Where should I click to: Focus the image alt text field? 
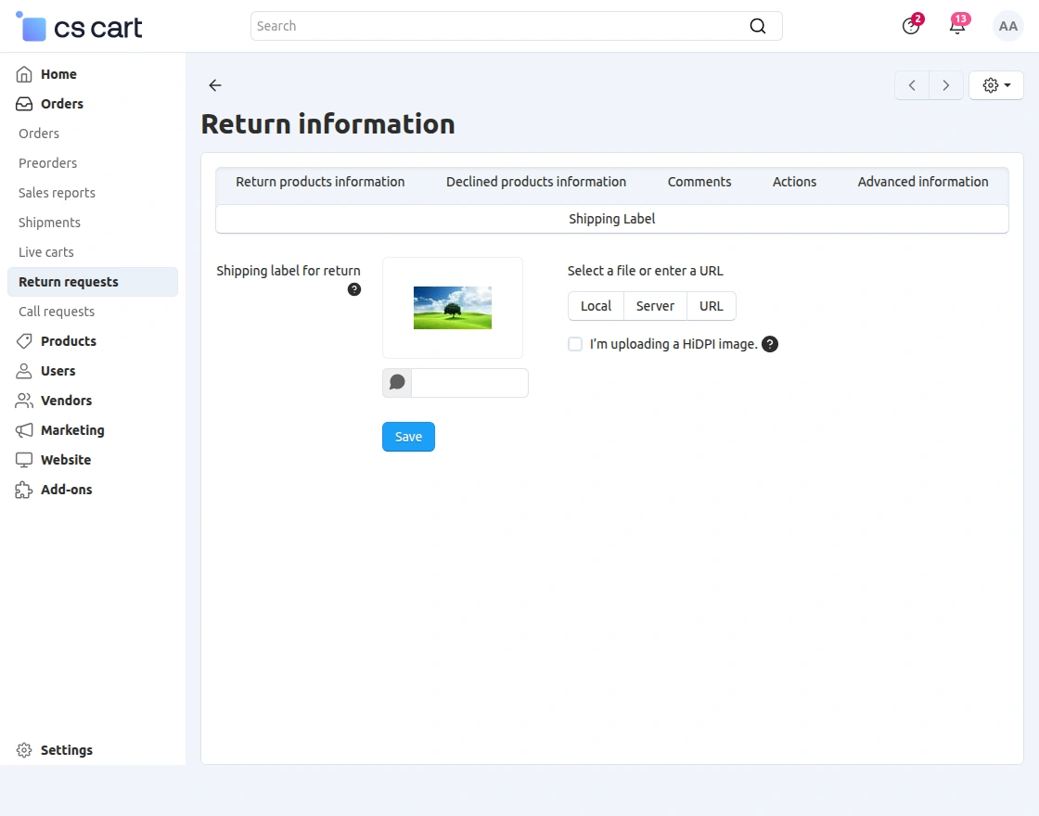pos(469,383)
